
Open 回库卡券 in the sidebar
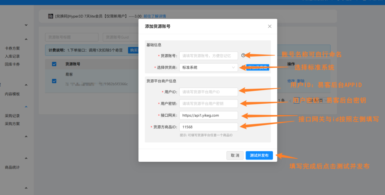[x=12, y=64]
